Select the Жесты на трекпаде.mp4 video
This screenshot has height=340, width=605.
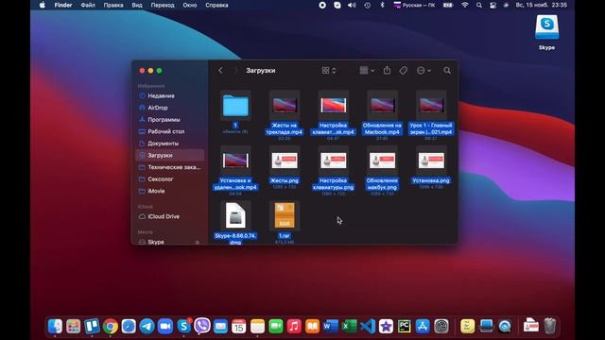click(x=285, y=105)
